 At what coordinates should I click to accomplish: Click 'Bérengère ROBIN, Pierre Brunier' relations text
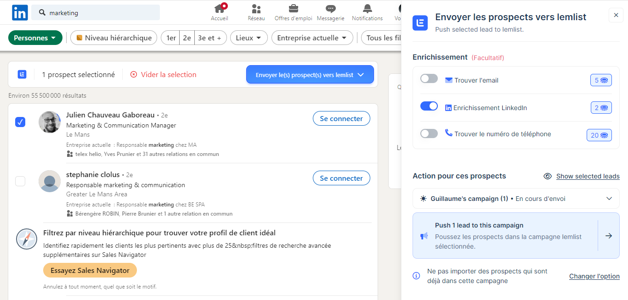[154, 214]
